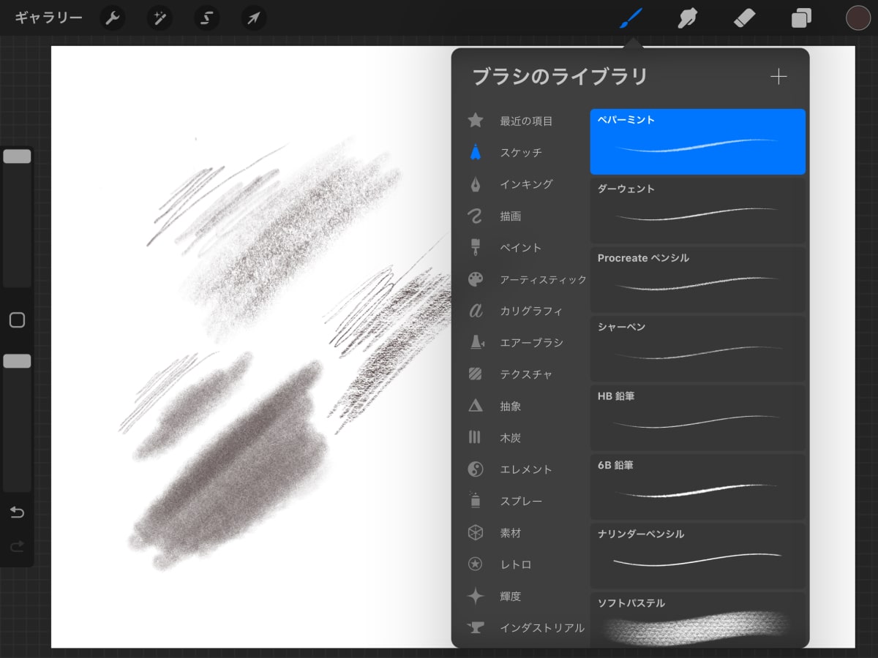Image resolution: width=878 pixels, height=658 pixels.
Task: Choose the ナリンダーペンシル brush
Action: tap(698, 556)
